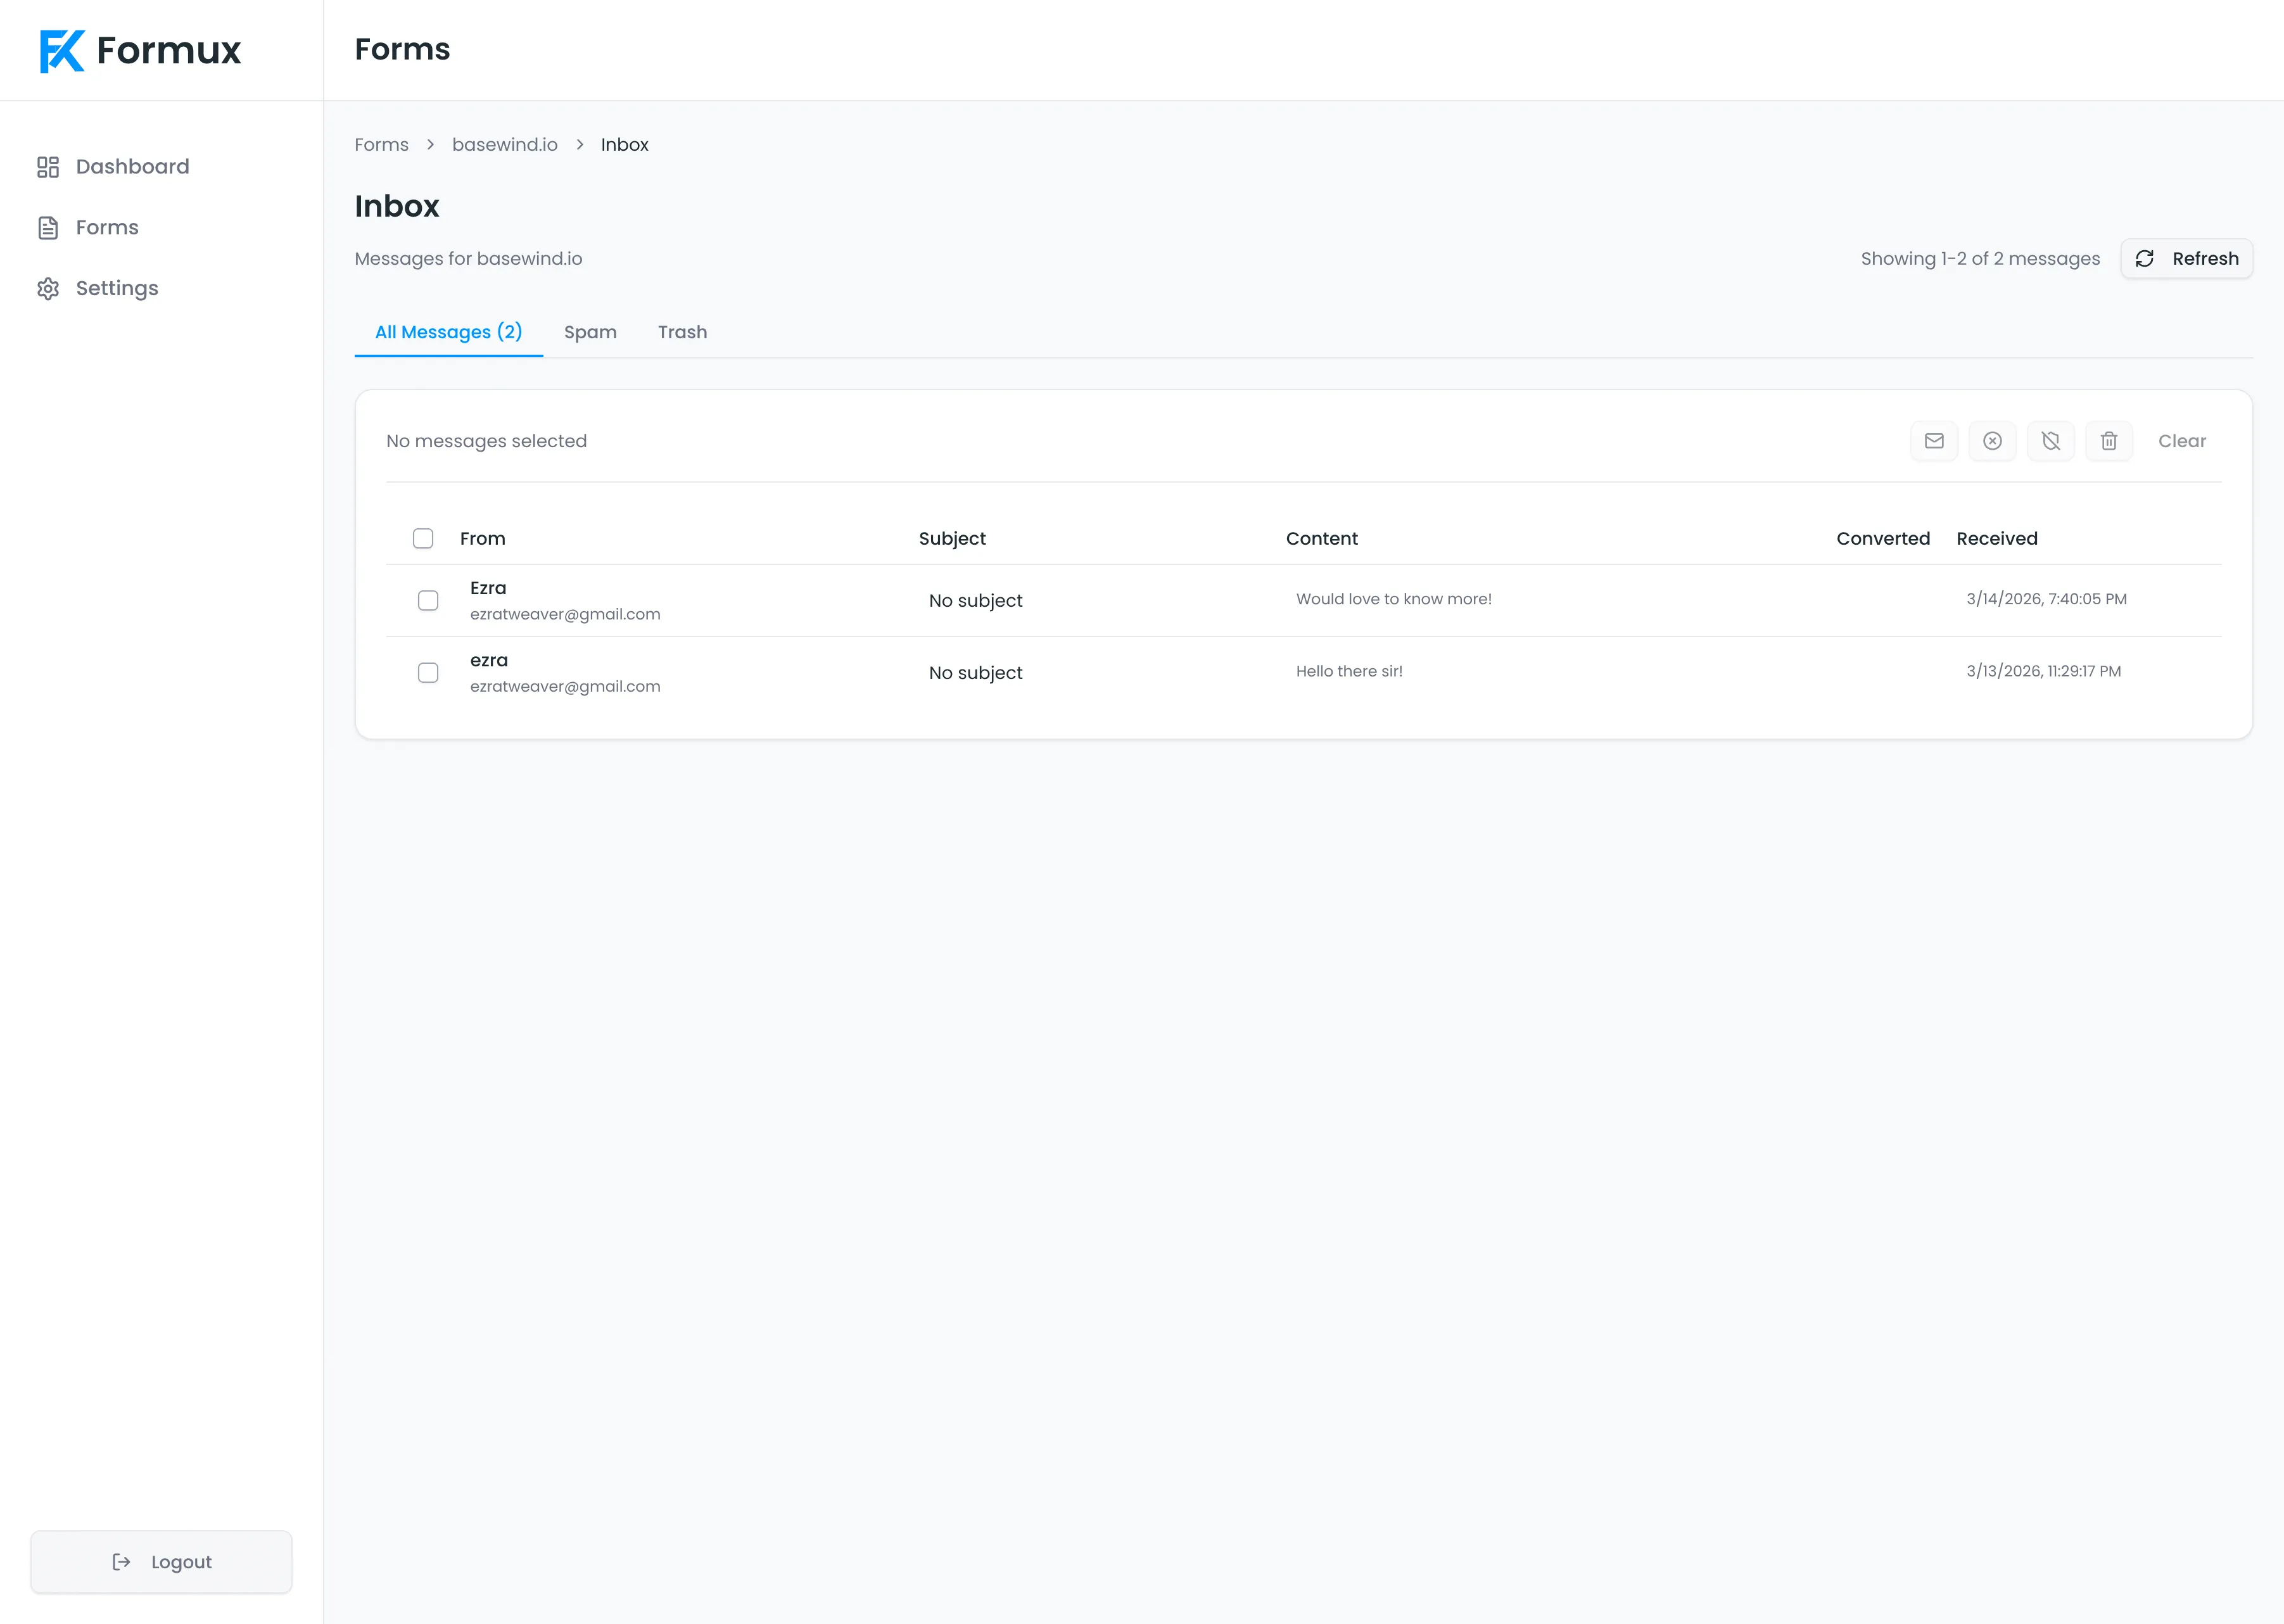The image size is (2284, 1624).
Task: Click 'No subject' in the Ezra row
Action: [975, 601]
